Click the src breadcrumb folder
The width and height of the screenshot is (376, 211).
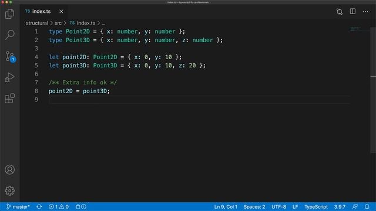pyautogui.click(x=58, y=23)
